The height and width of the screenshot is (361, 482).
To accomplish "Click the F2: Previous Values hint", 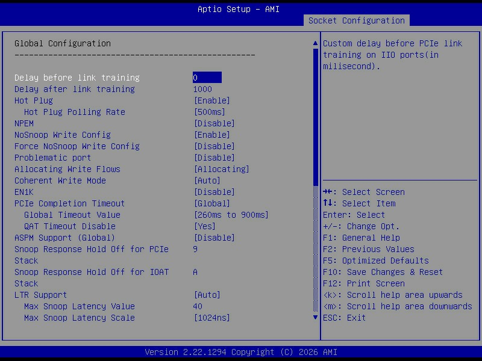I will [369, 249].
